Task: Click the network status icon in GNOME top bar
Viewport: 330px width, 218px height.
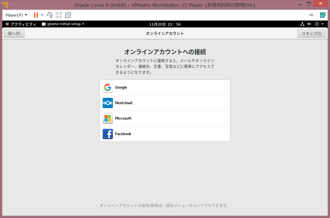Action: (302, 24)
